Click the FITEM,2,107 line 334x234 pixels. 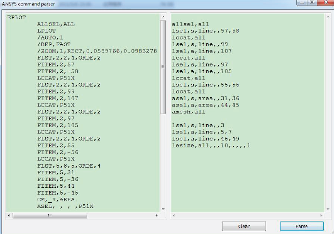(x=58, y=98)
